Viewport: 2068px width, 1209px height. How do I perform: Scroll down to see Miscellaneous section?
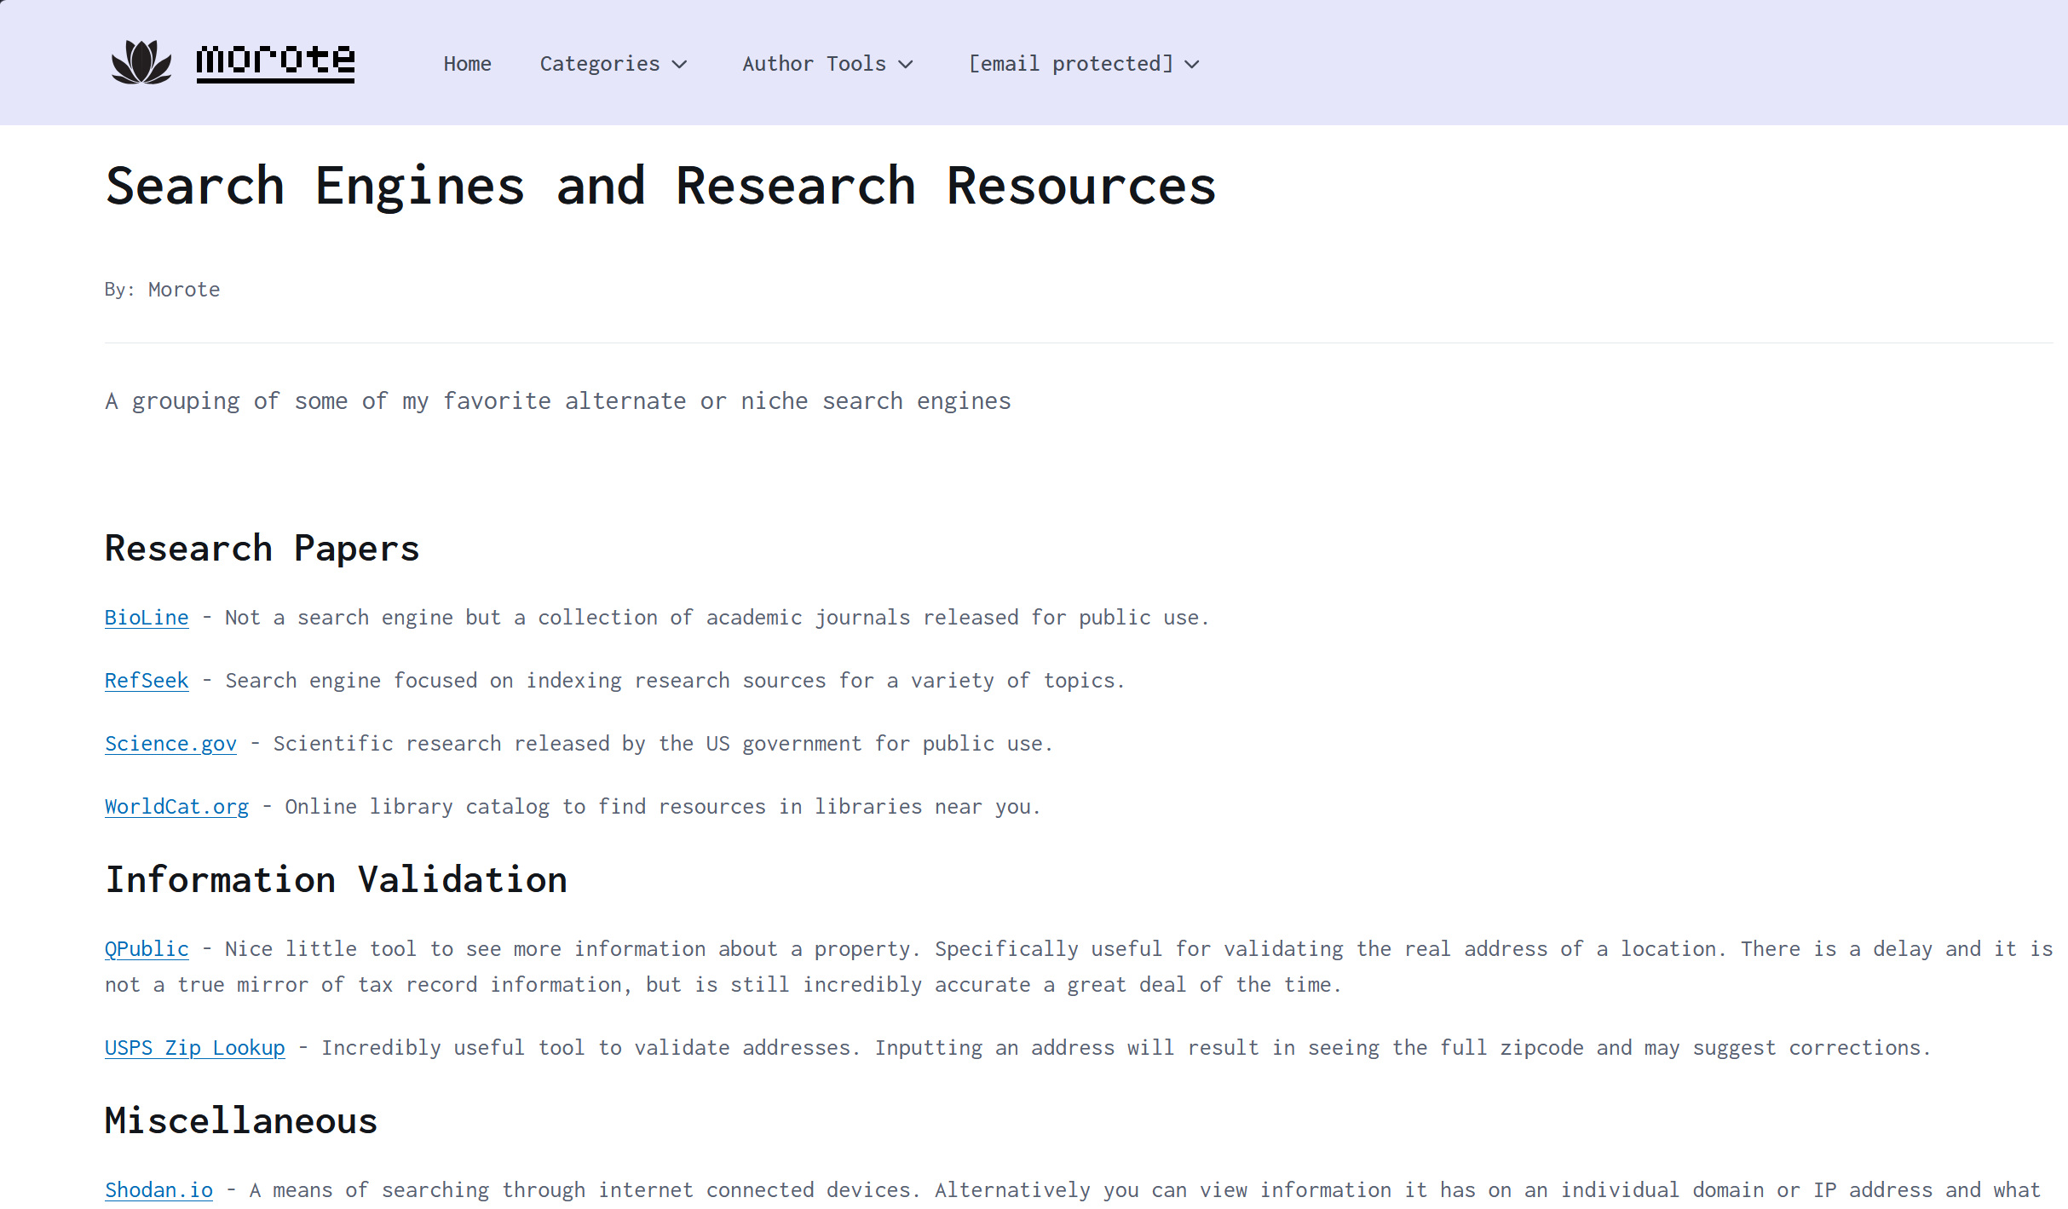[240, 1120]
